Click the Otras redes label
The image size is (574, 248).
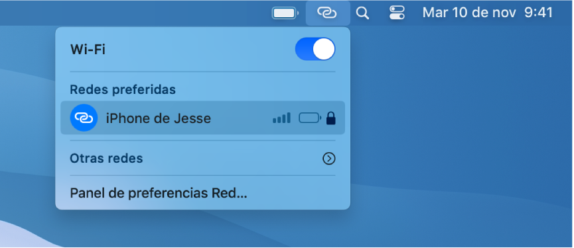[x=106, y=158]
